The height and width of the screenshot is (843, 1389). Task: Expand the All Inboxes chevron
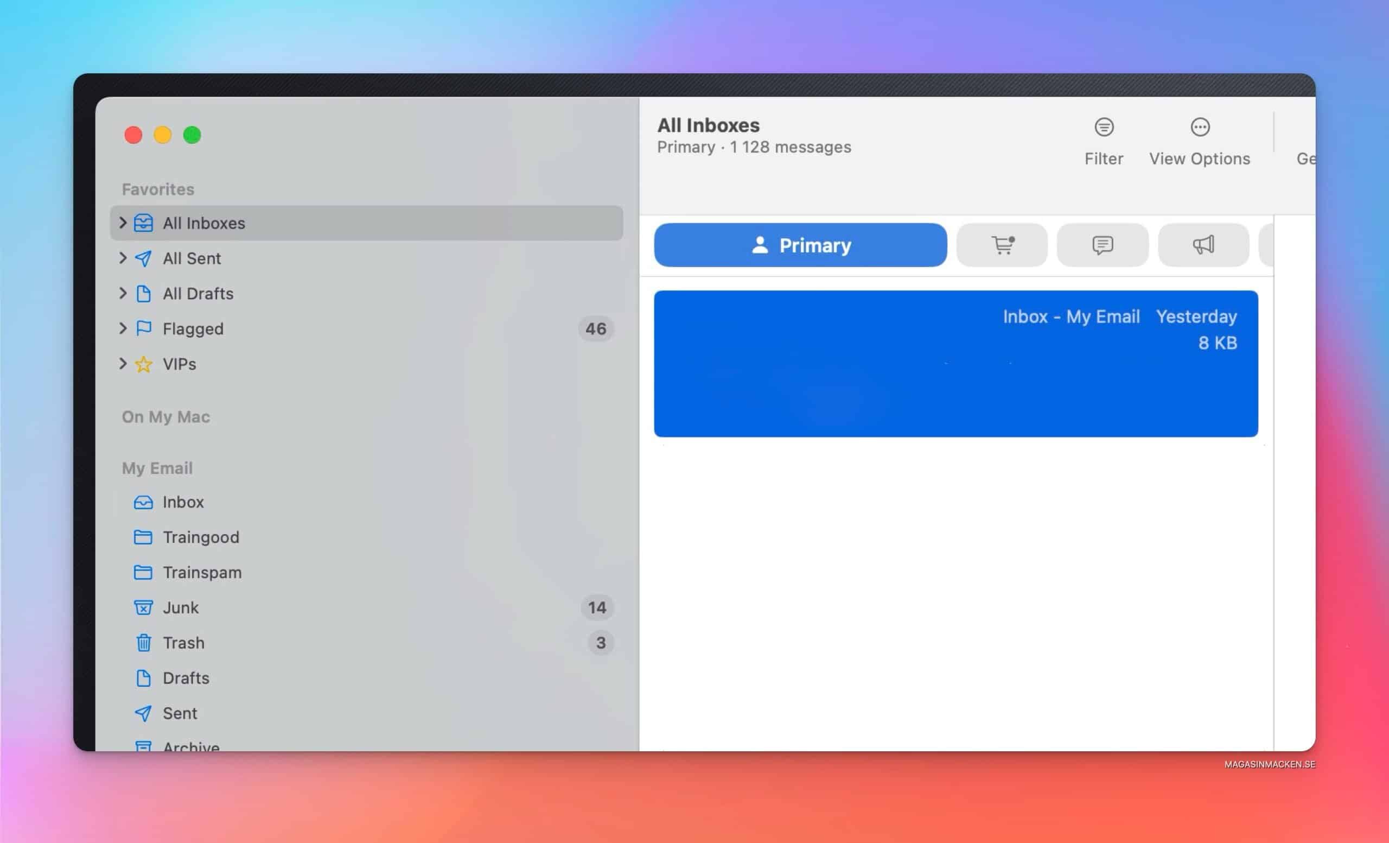122,223
